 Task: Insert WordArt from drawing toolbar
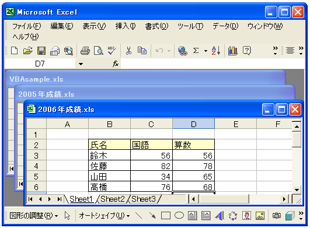(x=220, y=216)
